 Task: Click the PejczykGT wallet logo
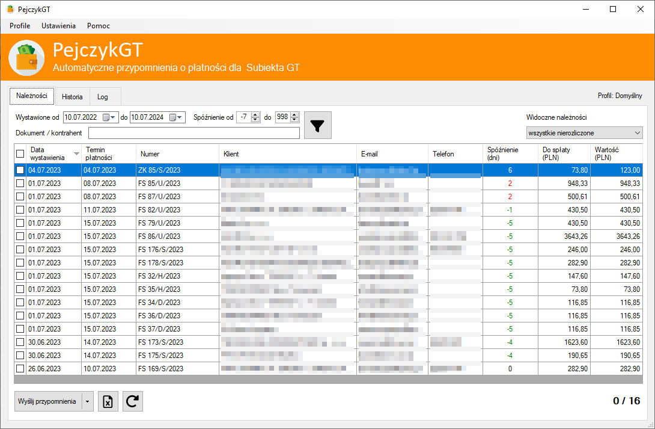pyautogui.click(x=26, y=57)
